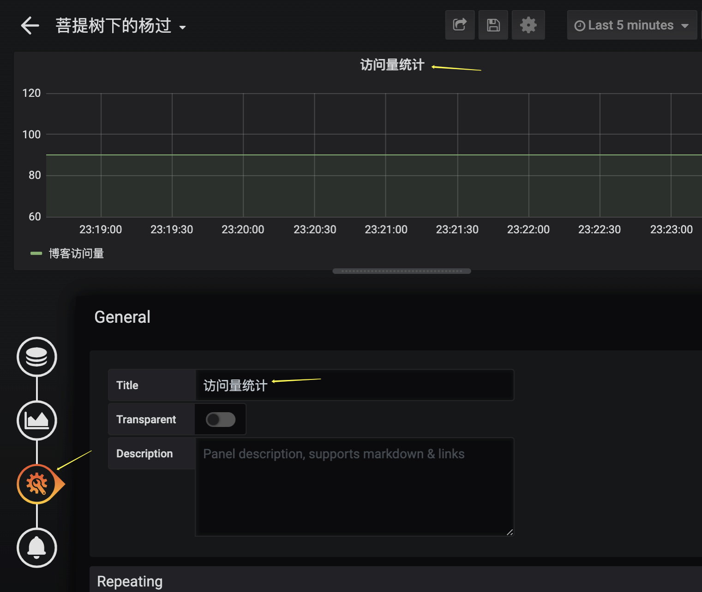Click the Transparent field label
The width and height of the screenshot is (702, 592).
click(146, 420)
